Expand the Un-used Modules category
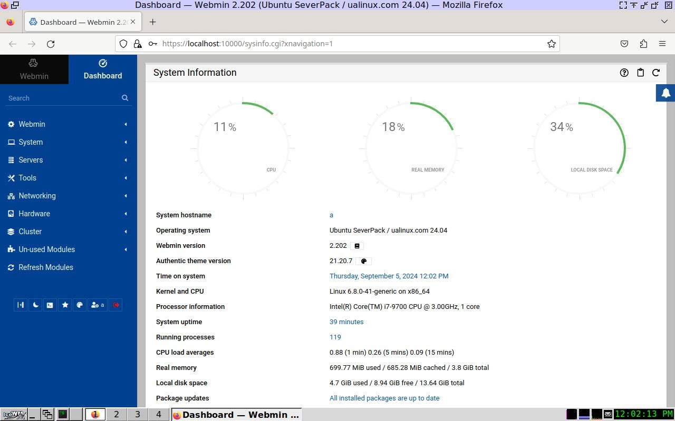 point(69,249)
